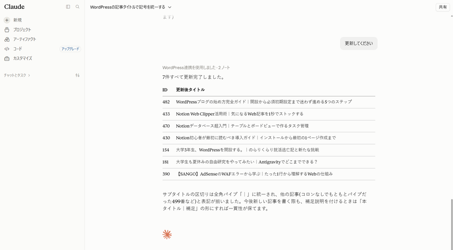Viewport: 453px width, 250px height.
Task: Click the orange Claude spark icon
Action: (x=167, y=235)
